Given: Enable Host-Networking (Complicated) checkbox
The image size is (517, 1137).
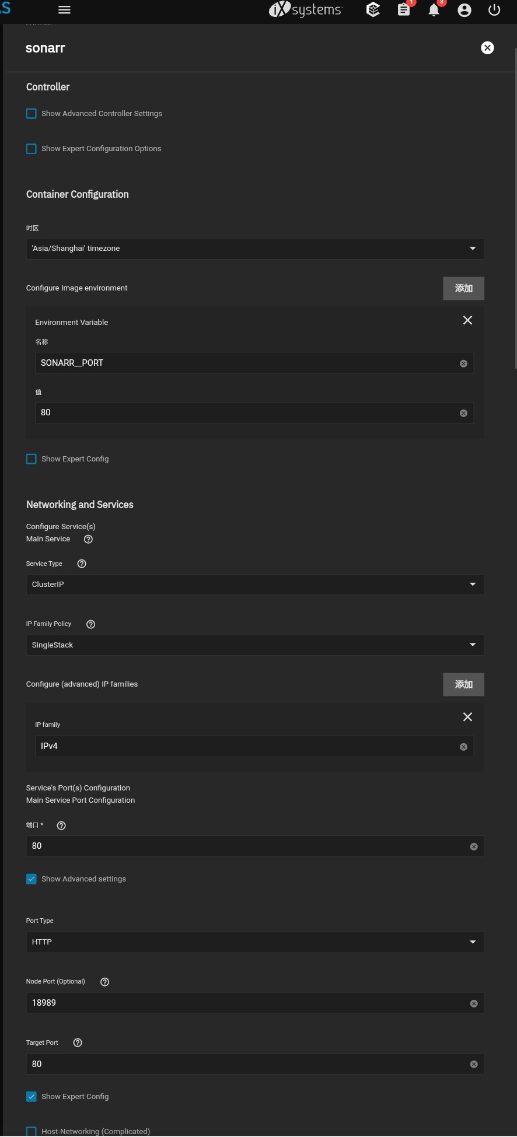Looking at the screenshot, I should [x=32, y=1132].
